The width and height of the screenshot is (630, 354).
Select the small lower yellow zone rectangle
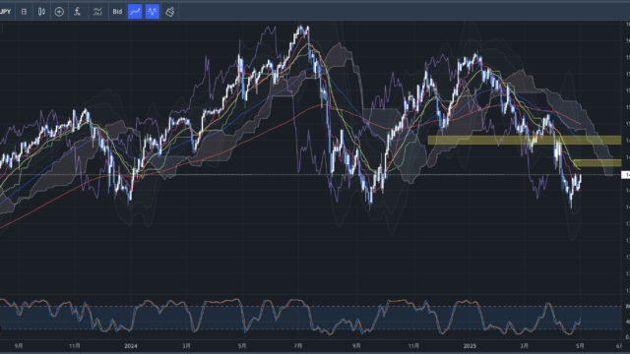[598, 163]
